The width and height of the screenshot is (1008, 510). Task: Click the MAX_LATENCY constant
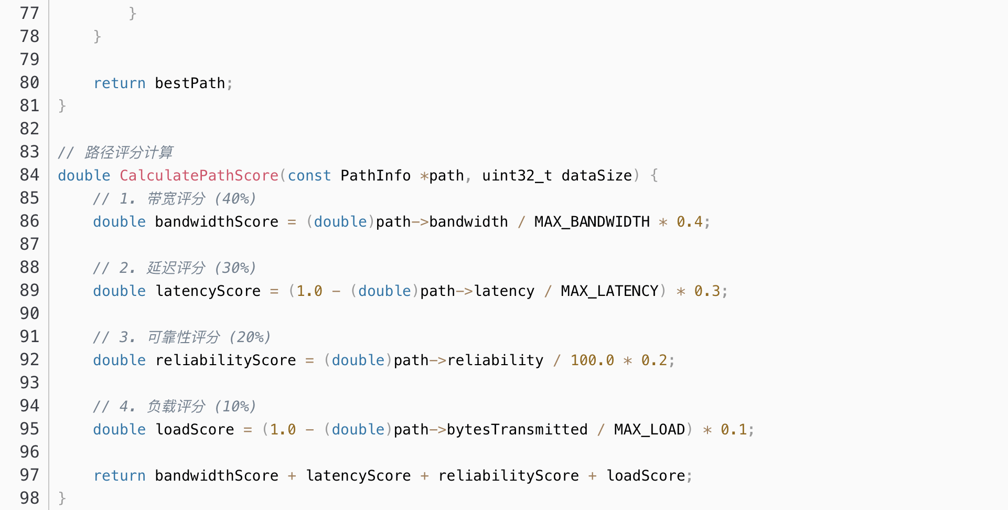click(609, 291)
